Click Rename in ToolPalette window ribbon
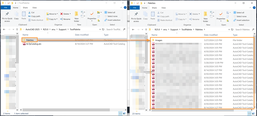This screenshot has width=257, height=116. click(x=65, y=19)
